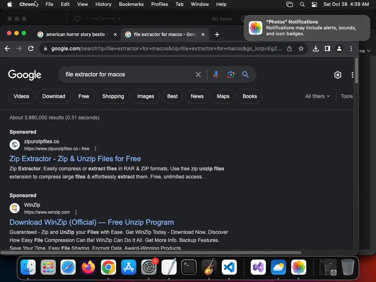This screenshot has height=282, width=376.
Task: Open the Edit menu
Action: [65, 4]
